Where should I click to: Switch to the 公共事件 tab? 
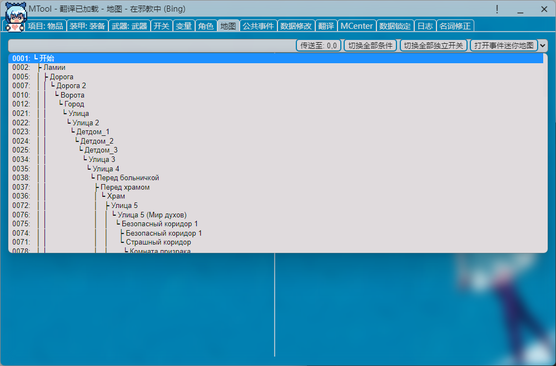pyautogui.click(x=258, y=26)
